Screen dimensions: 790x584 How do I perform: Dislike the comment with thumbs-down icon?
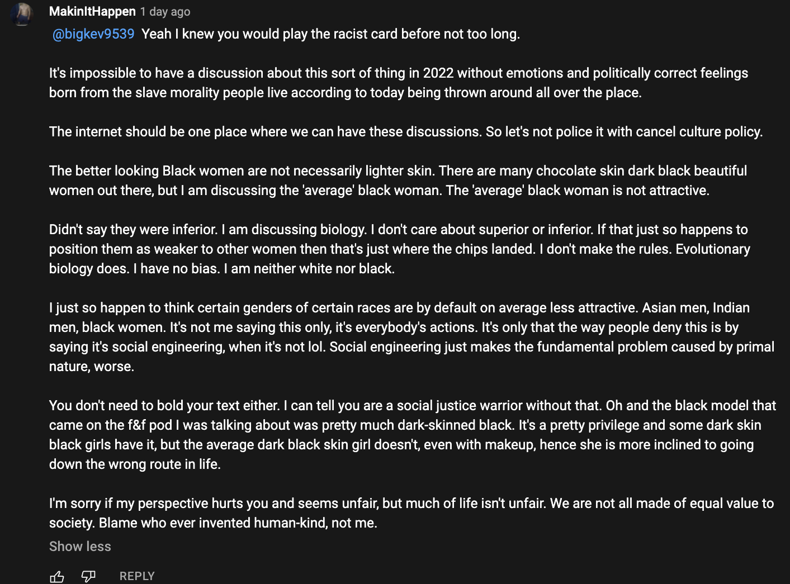88,576
